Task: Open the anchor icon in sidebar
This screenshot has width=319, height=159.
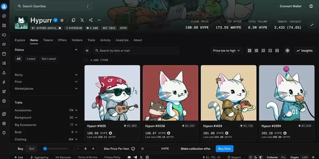Action: (x=4, y=73)
